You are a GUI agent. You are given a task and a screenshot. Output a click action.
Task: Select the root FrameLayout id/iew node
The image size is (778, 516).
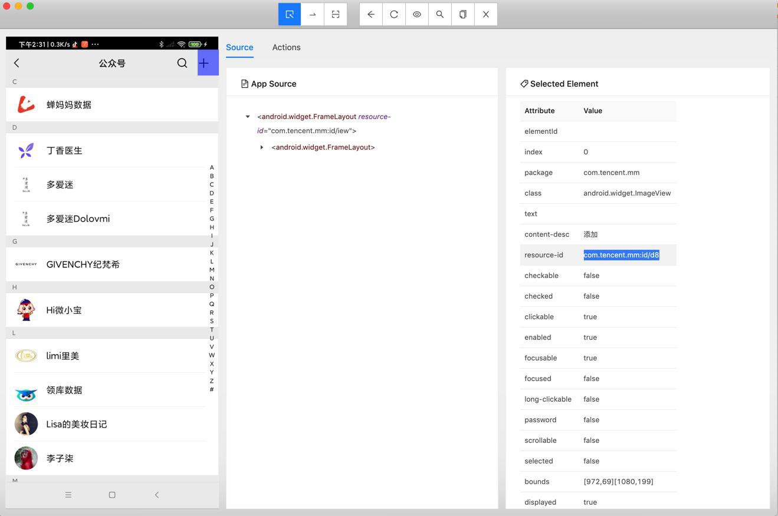[324, 124]
